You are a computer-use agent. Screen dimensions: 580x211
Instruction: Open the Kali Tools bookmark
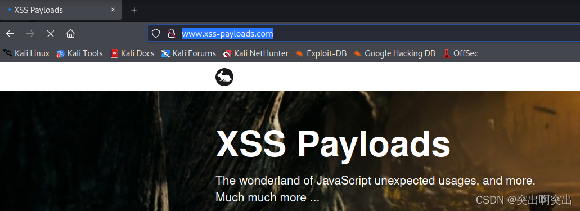pyautogui.click(x=79, y=53)
